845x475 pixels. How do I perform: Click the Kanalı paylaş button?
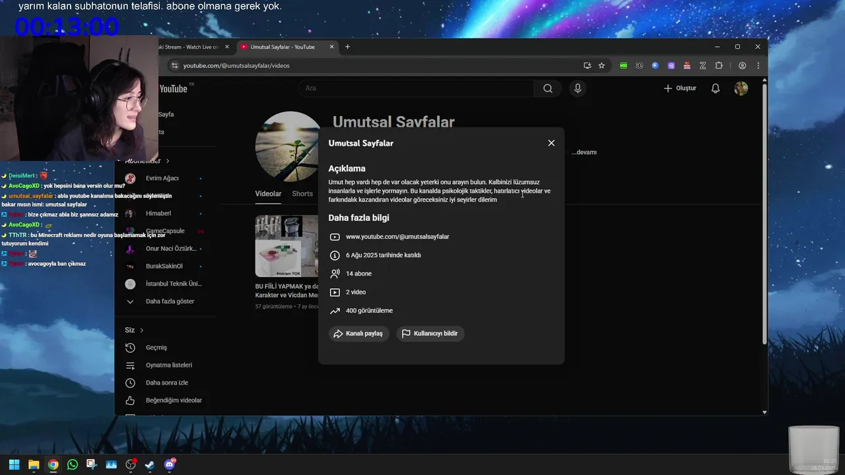[x=359, y=334]
